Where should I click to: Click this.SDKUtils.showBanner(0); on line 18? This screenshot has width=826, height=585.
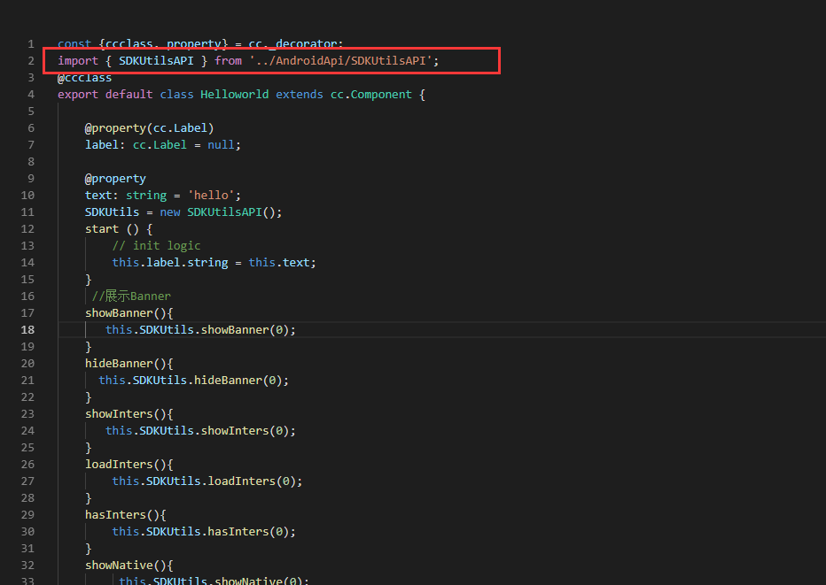point(200,330)
